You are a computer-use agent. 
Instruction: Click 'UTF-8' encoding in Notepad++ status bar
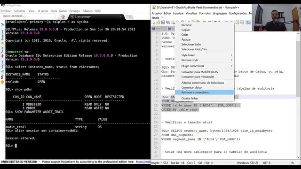tap(267, 163)
